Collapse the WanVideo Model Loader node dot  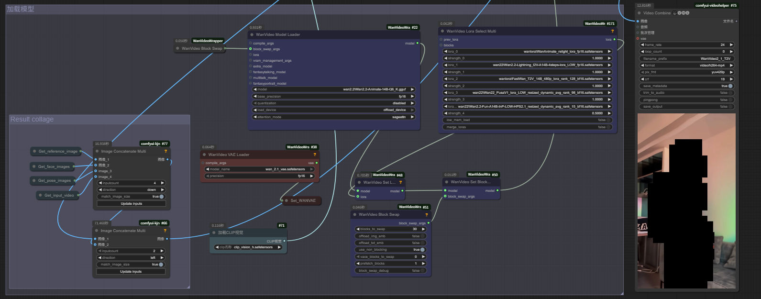[252, 34]
